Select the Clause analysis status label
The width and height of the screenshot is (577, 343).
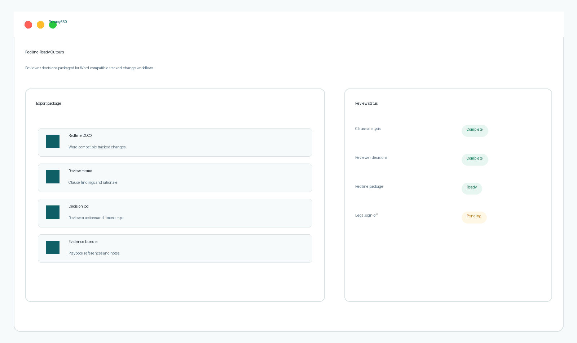368,129
